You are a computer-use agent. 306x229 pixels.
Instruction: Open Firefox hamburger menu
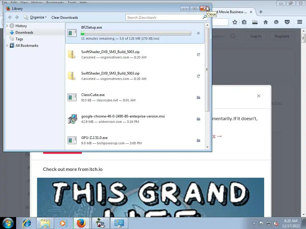point(300,22)
